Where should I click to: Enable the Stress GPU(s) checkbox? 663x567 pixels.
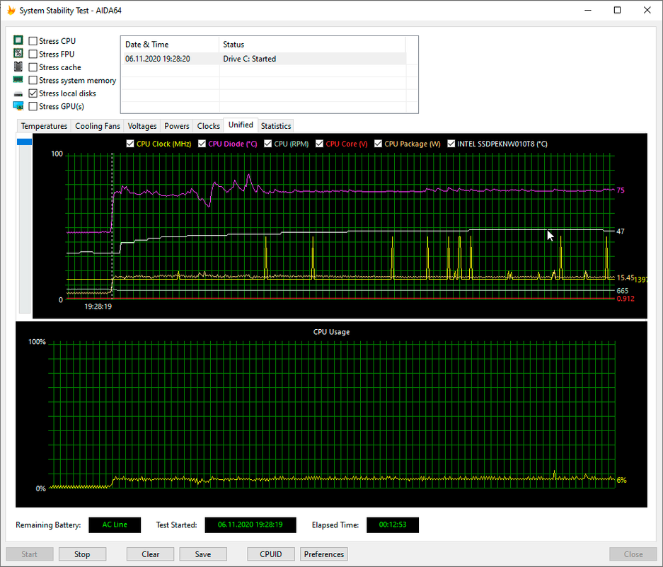tap(33, 107)
